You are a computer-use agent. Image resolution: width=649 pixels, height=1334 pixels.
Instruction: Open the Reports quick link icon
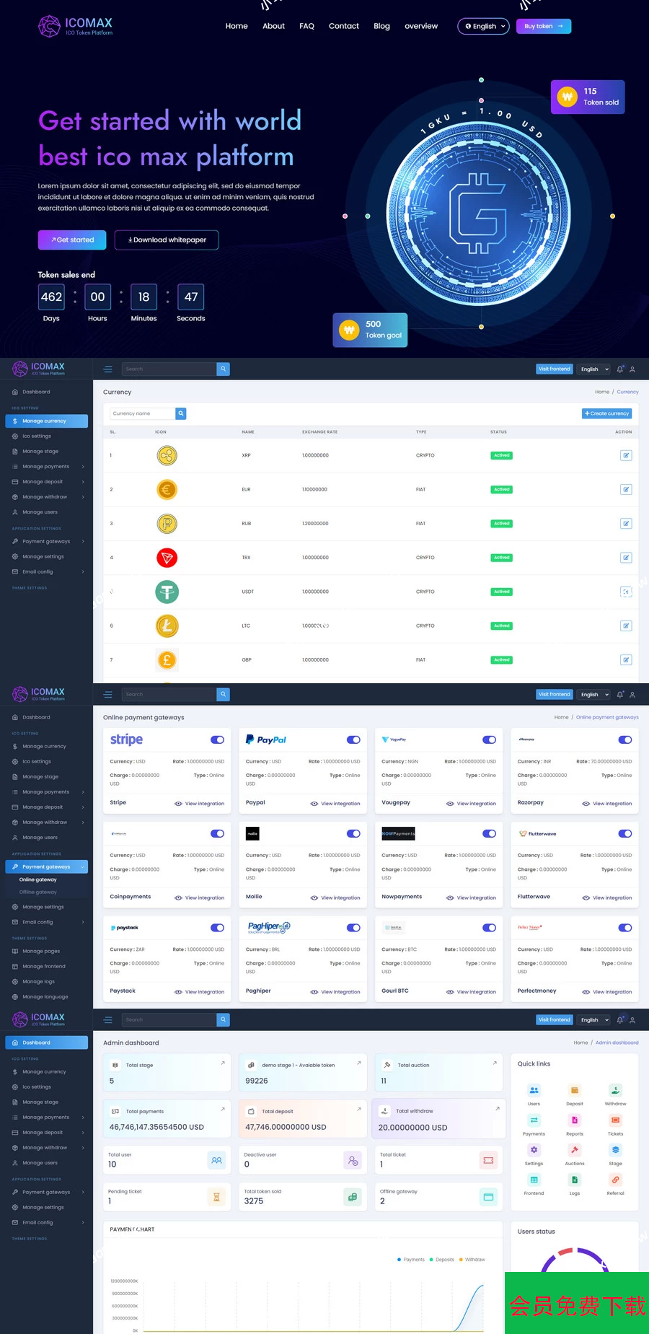[574, 1120]
